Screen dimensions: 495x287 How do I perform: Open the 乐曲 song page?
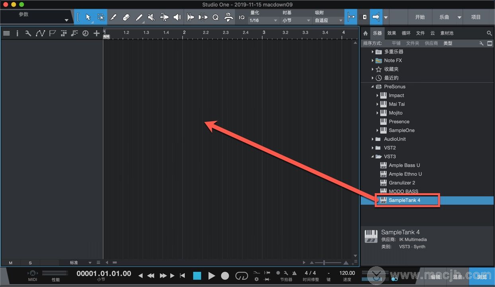coord(444,17)
